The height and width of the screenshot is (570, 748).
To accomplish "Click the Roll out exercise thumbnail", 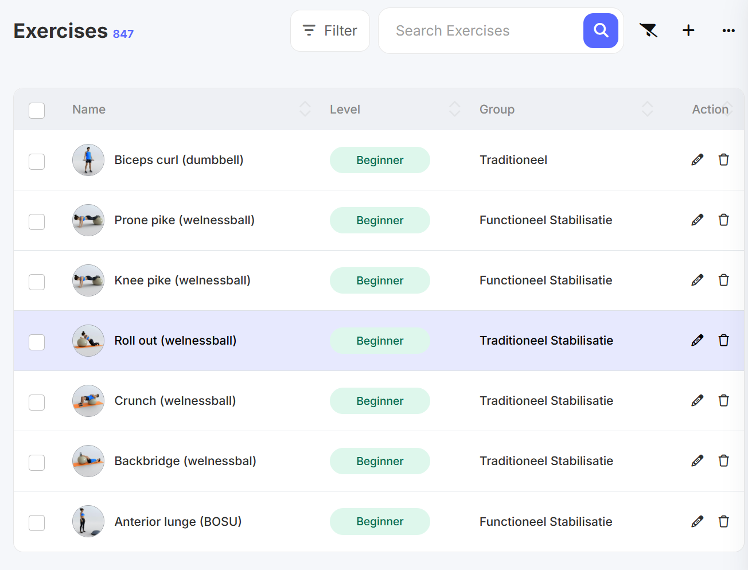I will pos(88,341).
